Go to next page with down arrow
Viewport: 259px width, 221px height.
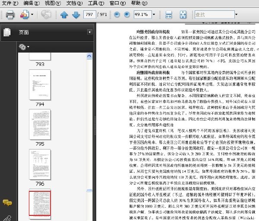(x=76, y=15)
